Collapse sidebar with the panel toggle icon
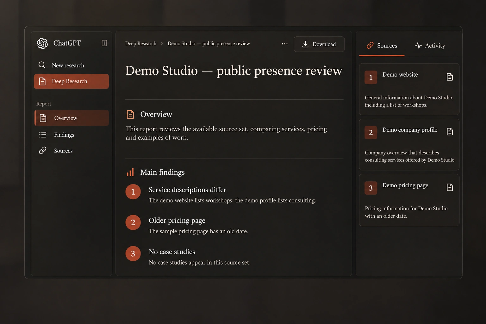This screenshot has height=324, width=486. click(104, 43)
